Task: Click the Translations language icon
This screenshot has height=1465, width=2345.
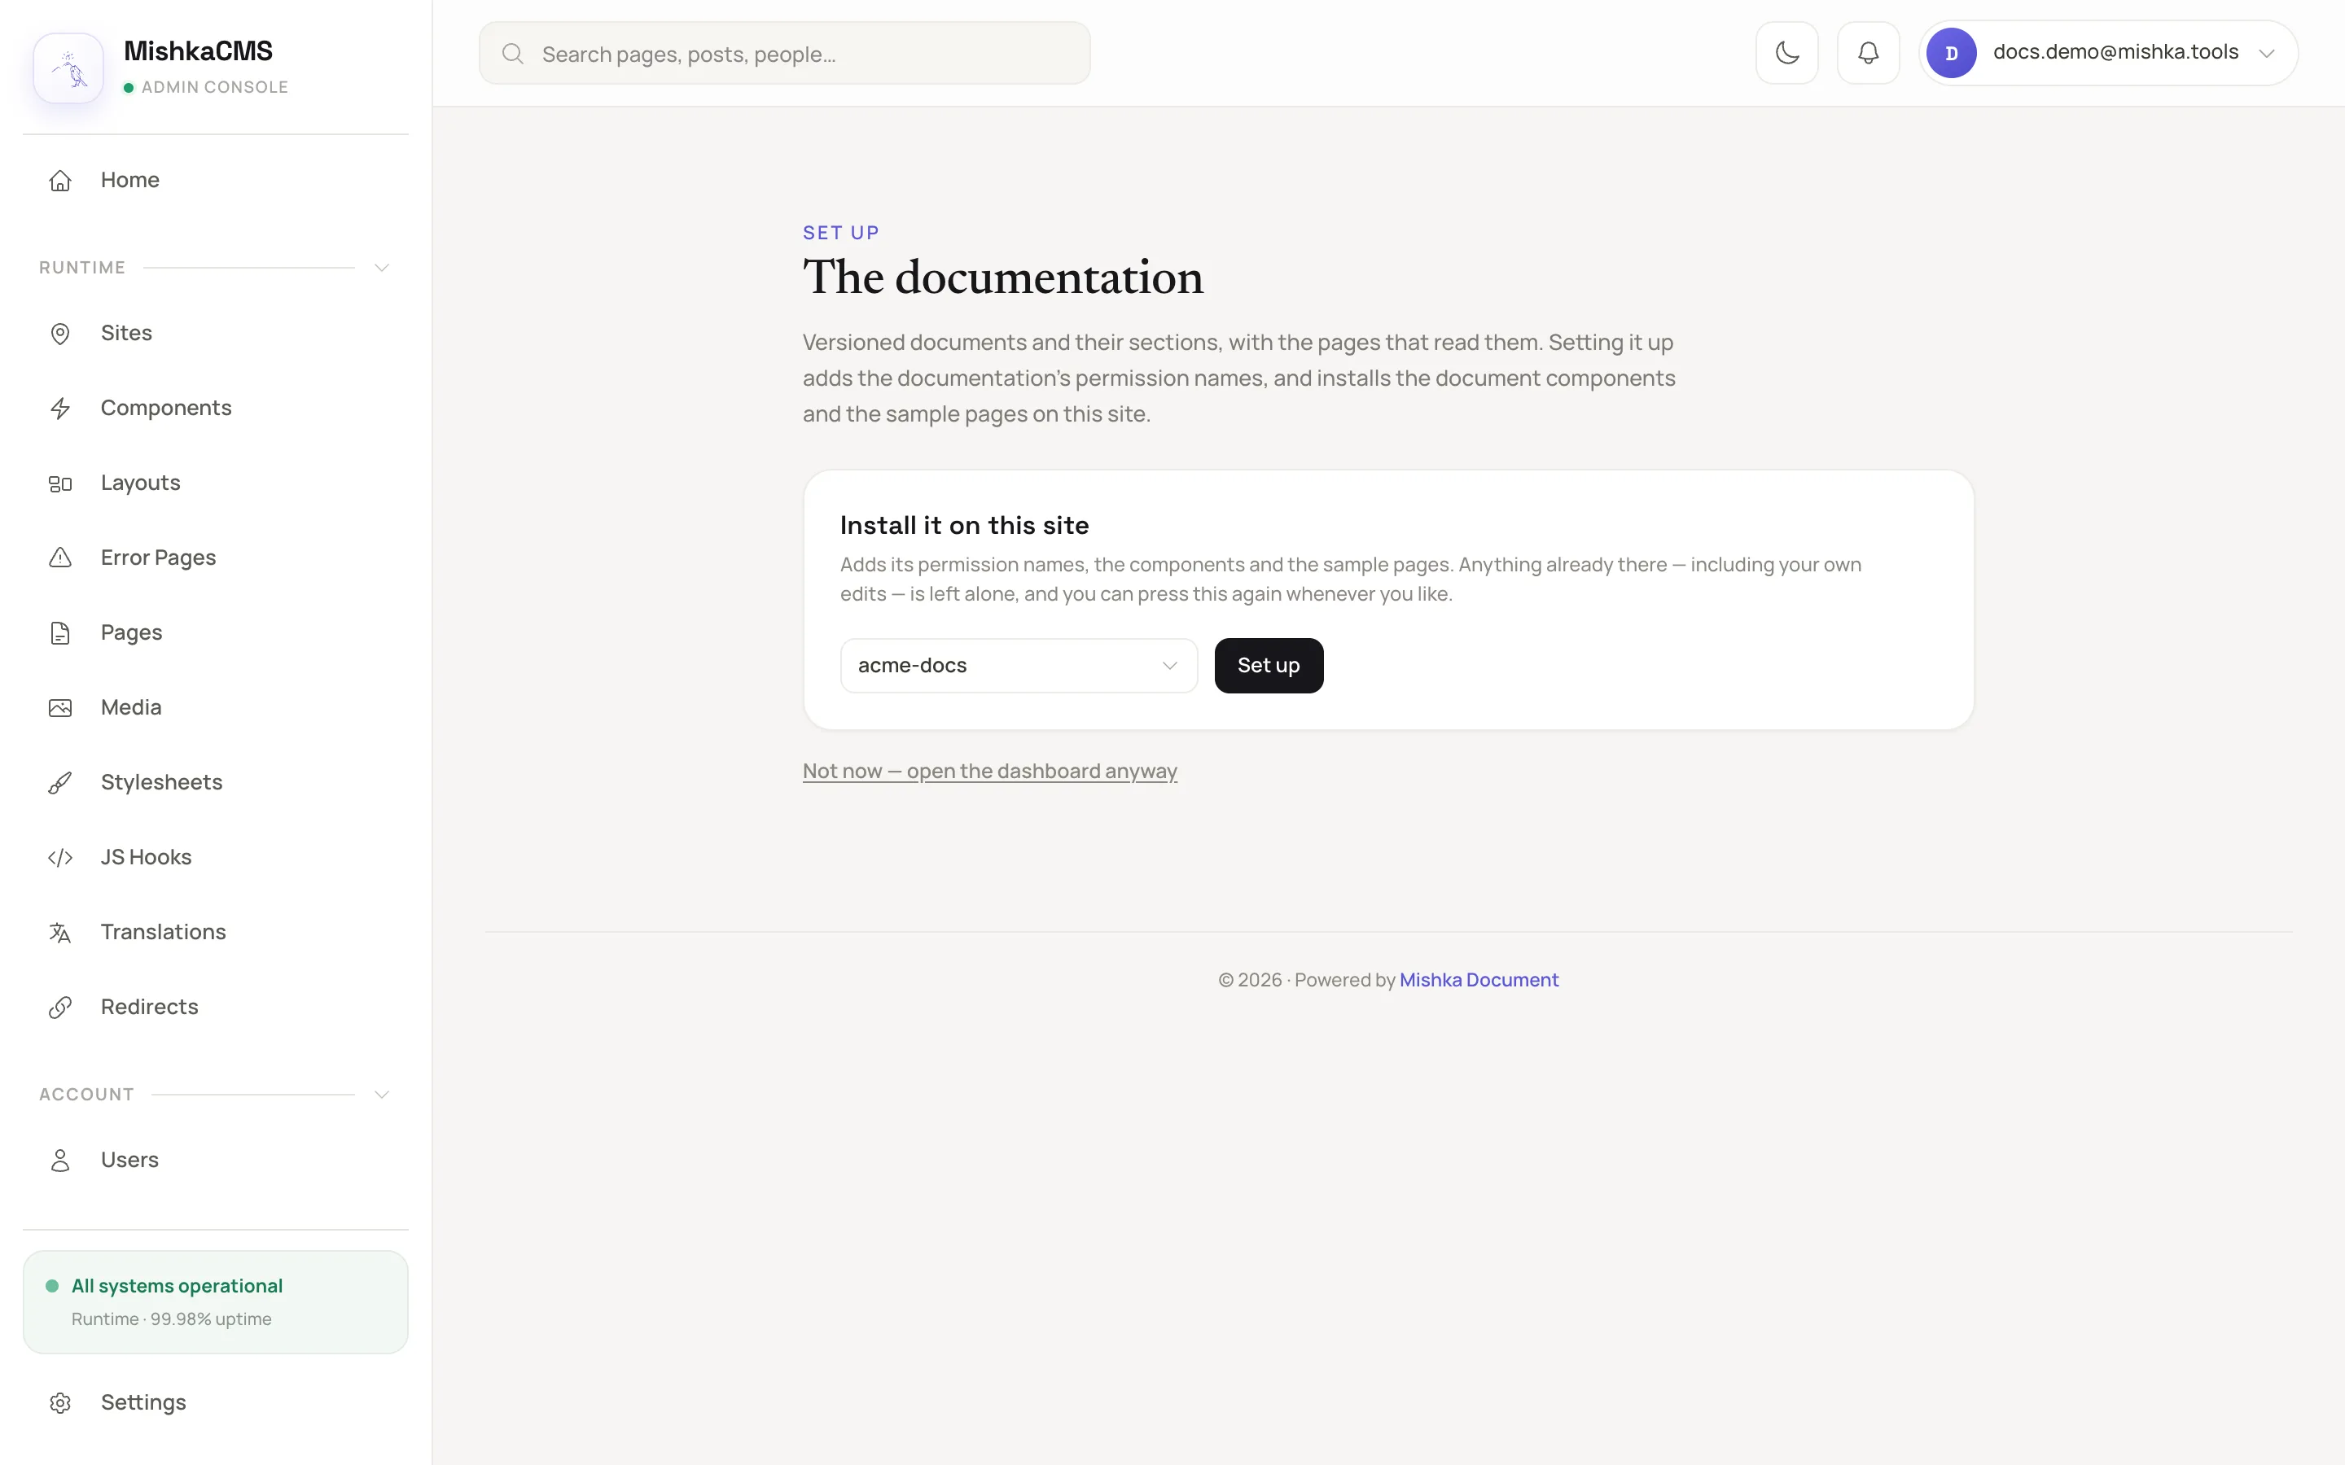Action: [60, 932]
